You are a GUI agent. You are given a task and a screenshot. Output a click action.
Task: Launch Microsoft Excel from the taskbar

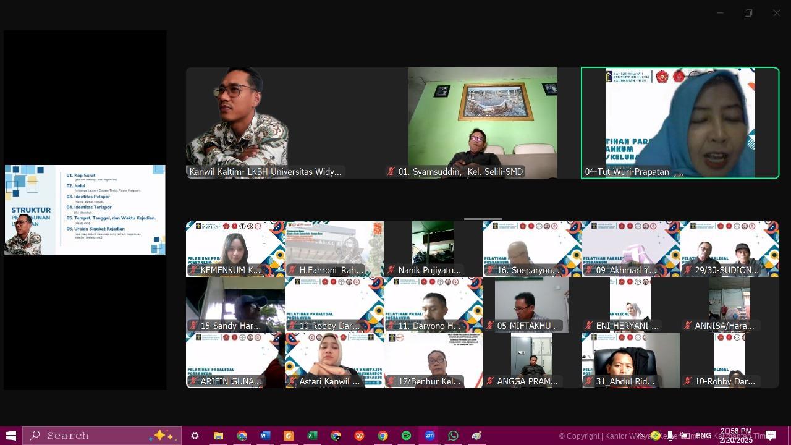click(312, 436)
